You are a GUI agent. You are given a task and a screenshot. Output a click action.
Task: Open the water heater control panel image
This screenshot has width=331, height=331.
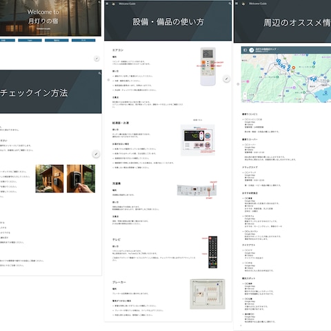(198, 140)
